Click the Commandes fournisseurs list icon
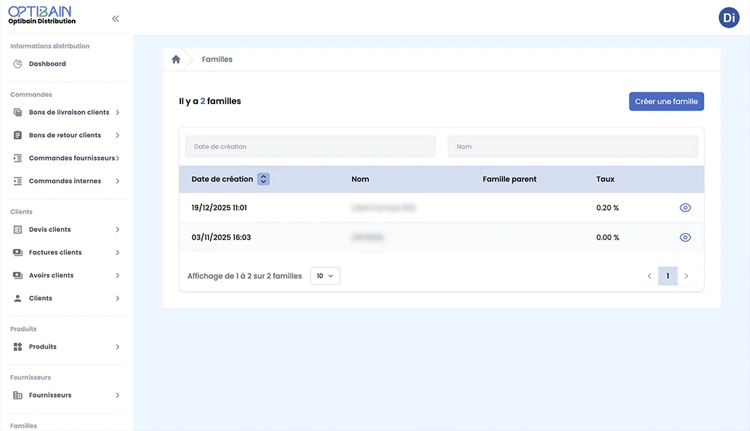Viewport: 750px width, 431px height. 17,158
